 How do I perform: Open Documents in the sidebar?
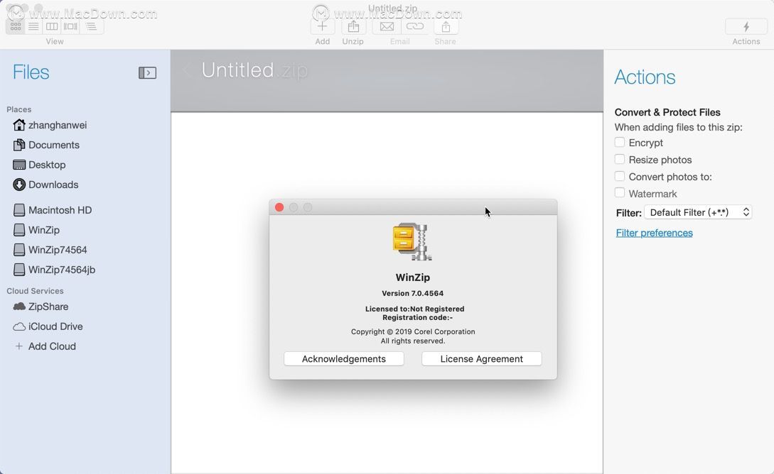coord(46,145)
